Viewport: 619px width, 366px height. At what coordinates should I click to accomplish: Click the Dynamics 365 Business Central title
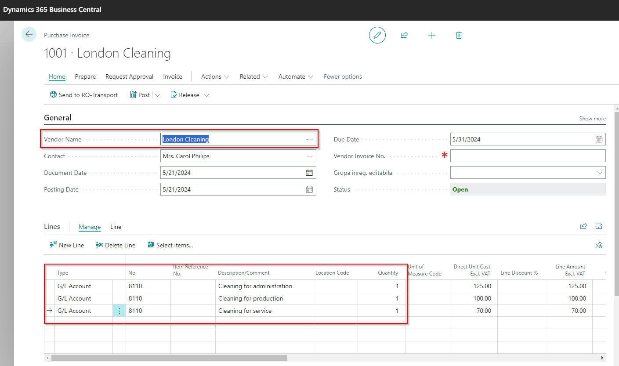[x=52, y=9]
